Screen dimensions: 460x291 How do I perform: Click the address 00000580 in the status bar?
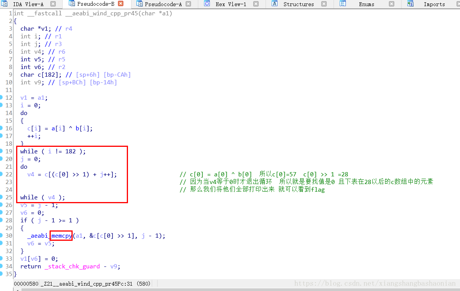(x=25, y=284)
